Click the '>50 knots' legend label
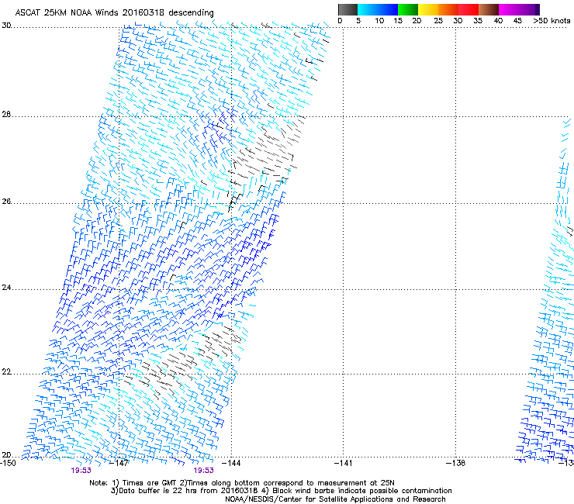Viewport: 574px width, 504px height. click(552, 21)
